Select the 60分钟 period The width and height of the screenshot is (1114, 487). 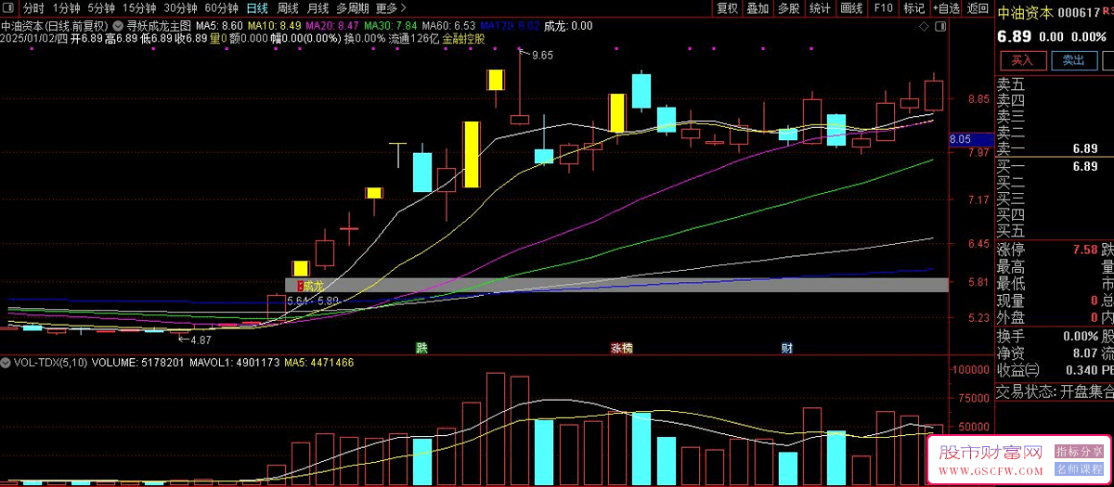(x=222, y=8)
